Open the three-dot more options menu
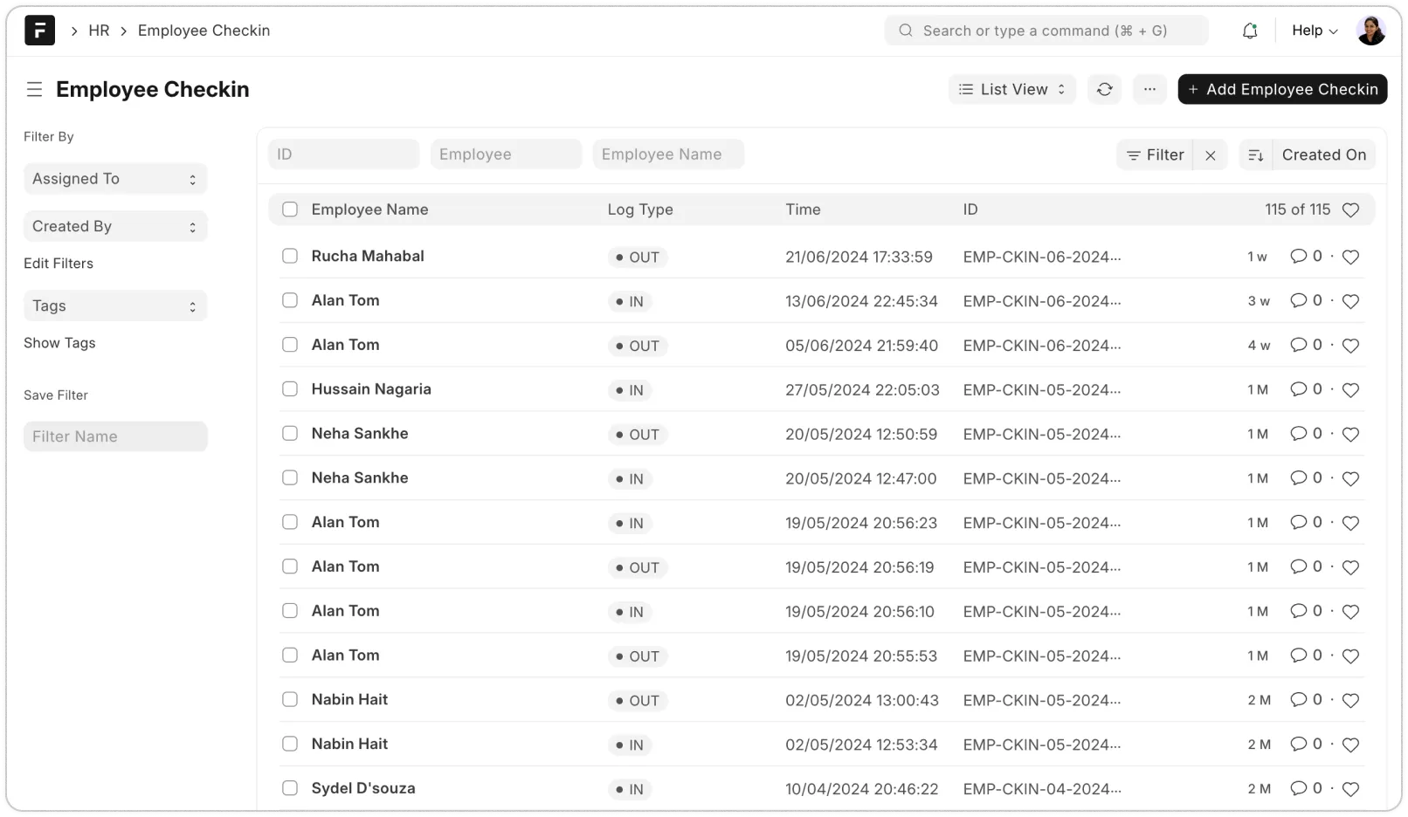The height and width of the screenshot is (817, 1408). pos(1149,89)
